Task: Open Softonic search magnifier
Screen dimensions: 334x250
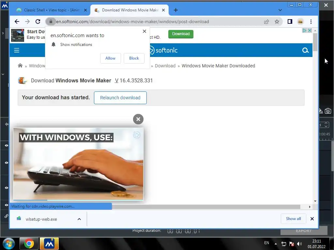Action: pyautogui.click(x=305, y=50)
